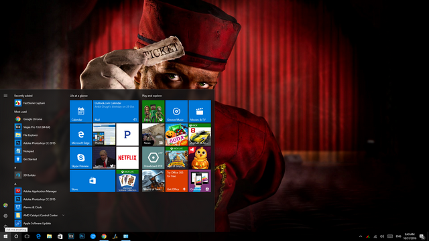The image size is (429, 241).
Task: Click the 'A' letter group header
Action: (x=15, y=183)
